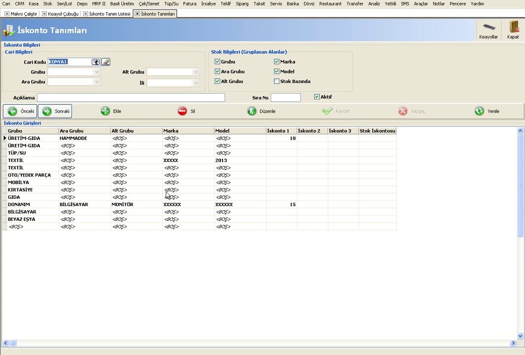Toggle the Aktif checkbox
Viewport: 525px width, 355px height.
pyautogui.click(x=317, y=97)
